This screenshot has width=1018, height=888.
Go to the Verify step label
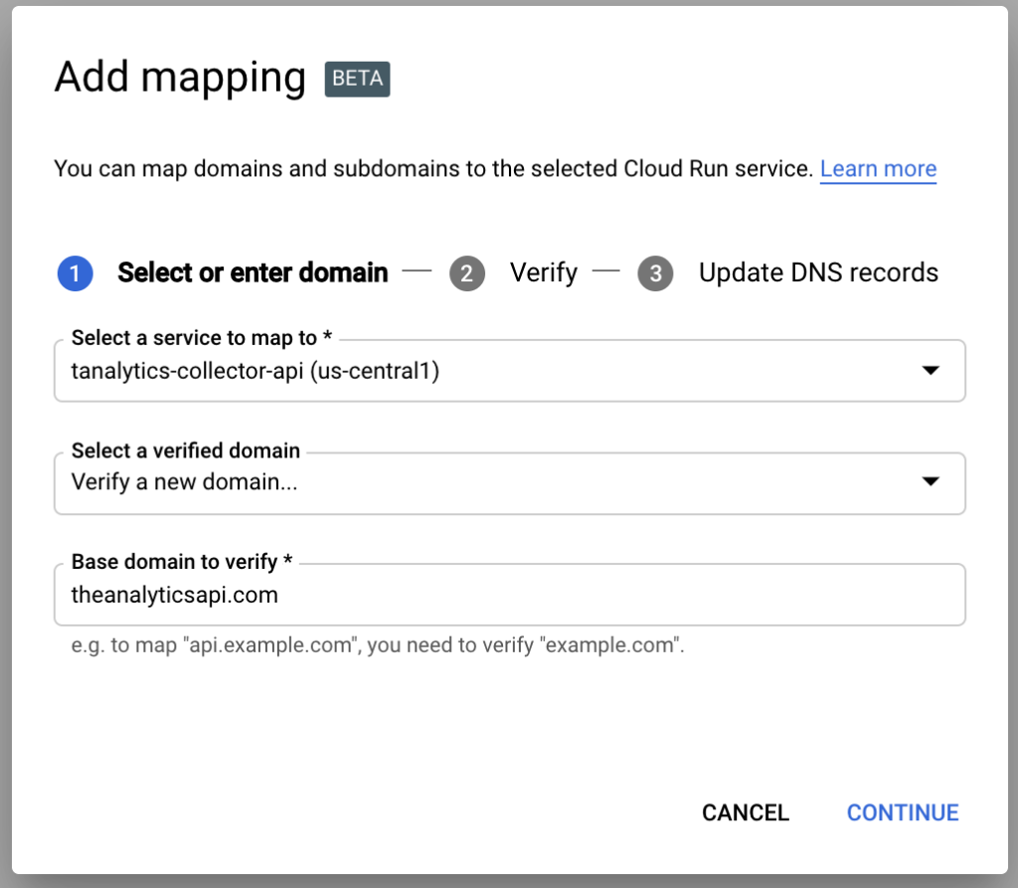click(543, 272)
